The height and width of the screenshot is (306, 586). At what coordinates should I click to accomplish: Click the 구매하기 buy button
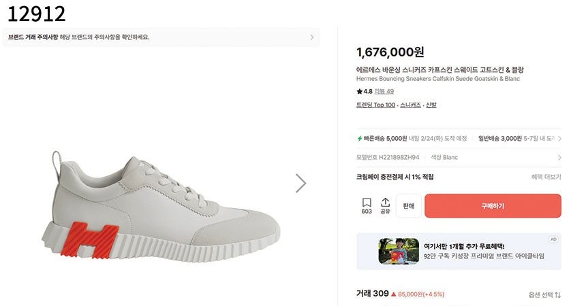click(493, 205)
